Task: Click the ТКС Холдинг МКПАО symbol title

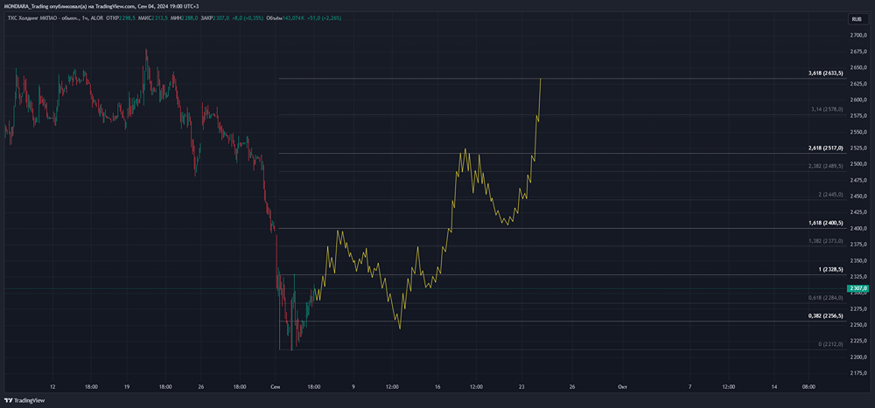Action: tap(32, 17)
